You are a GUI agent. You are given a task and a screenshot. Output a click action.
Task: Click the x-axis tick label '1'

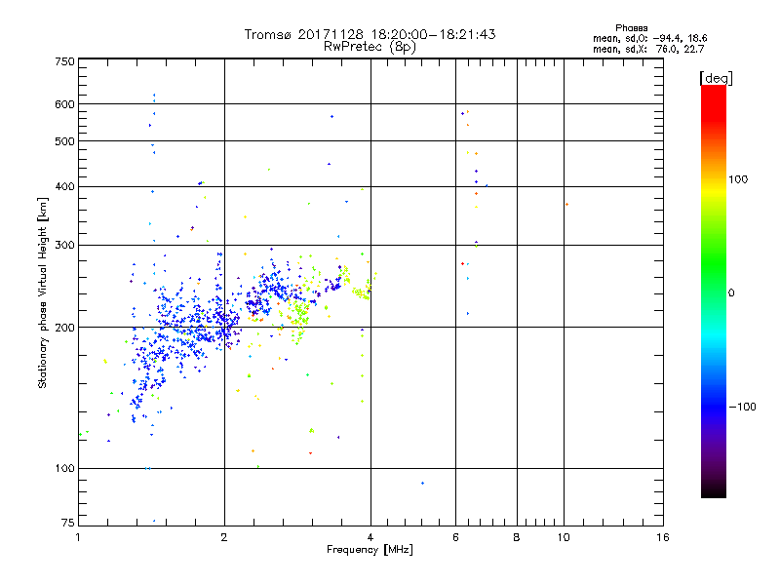78,537
